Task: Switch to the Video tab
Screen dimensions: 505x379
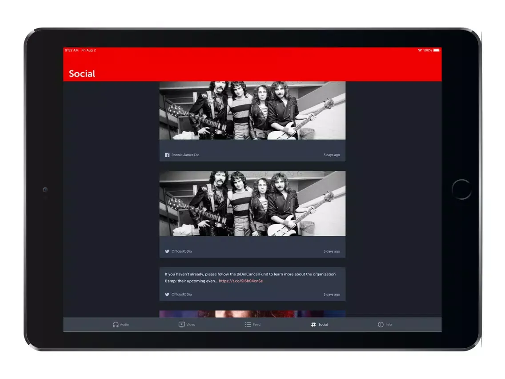Action: click(187, 325)
